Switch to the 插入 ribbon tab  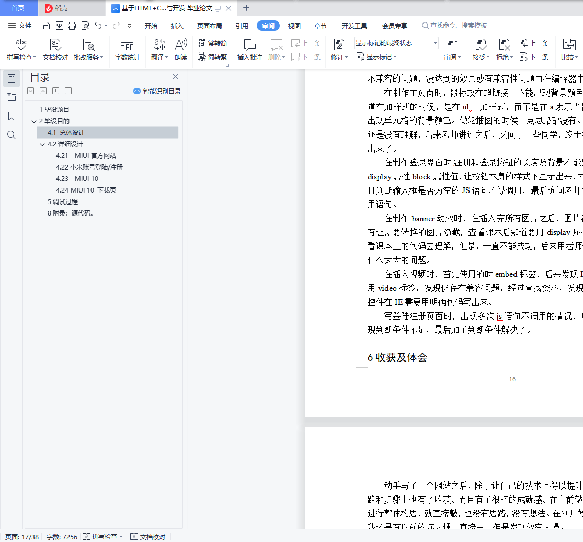click(177, 26)
